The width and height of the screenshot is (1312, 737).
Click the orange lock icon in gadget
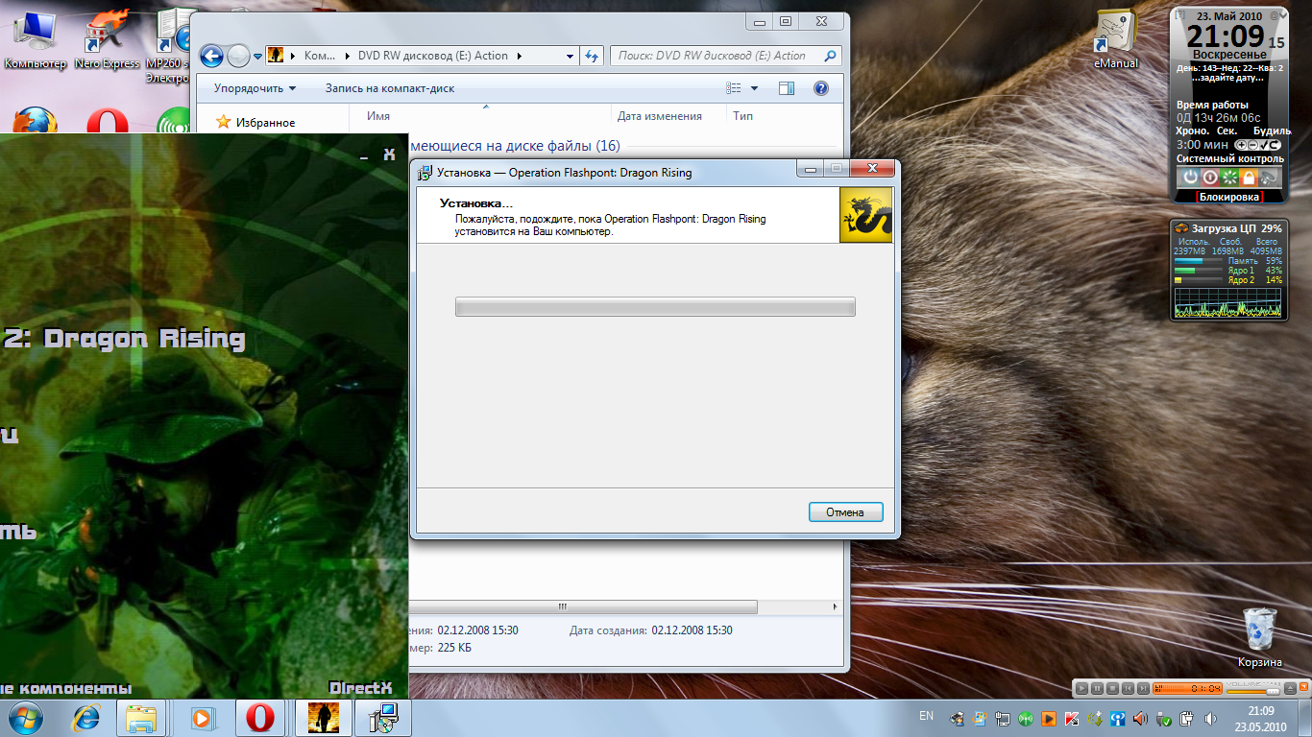pos(1249,178)
